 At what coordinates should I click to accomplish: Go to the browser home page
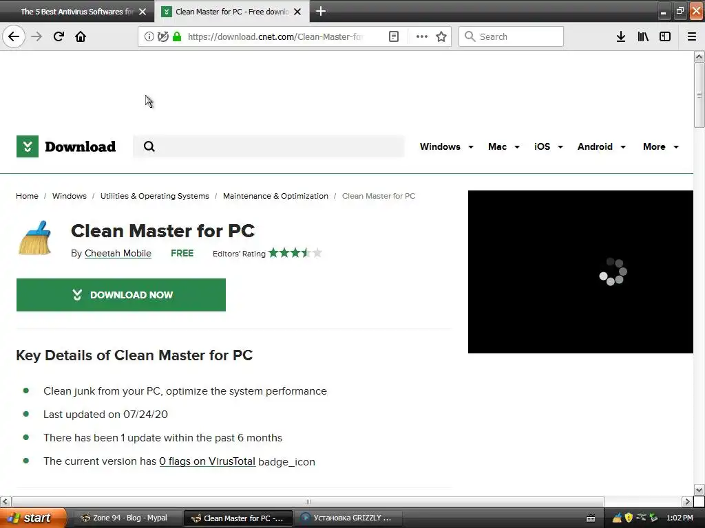[81, 36]
